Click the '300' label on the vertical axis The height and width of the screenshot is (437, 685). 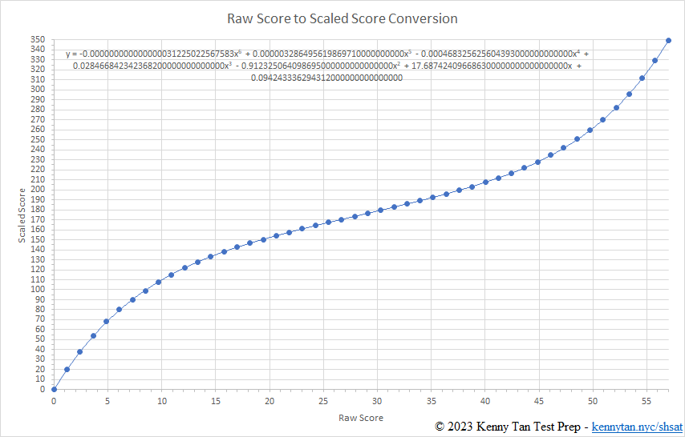(38, 89)
